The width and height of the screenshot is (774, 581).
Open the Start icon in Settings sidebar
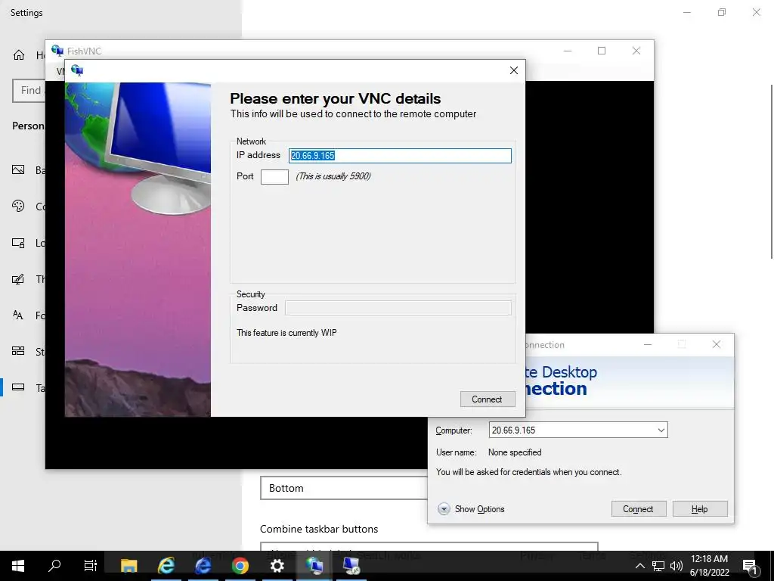pyautogui.click(x=18, y=351)
